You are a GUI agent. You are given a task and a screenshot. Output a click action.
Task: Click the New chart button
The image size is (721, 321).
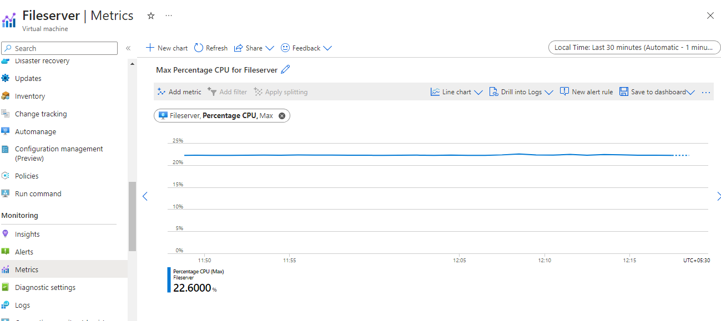167,48
